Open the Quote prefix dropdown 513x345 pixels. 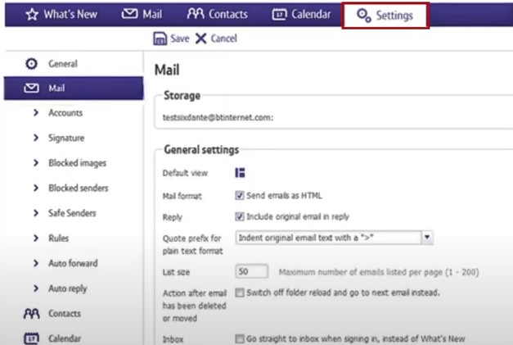click(x=334, y=238)
